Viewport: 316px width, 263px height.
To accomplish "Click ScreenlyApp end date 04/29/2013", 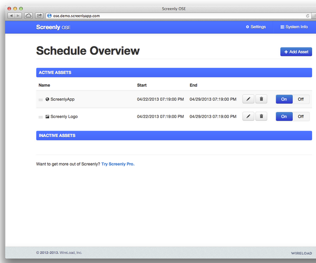I will (x=213, y=99).
